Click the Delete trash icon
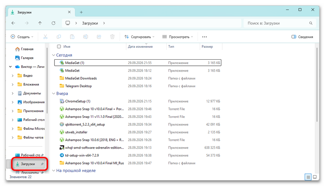This screenshot has height=186, width=325. click(112, 37)
